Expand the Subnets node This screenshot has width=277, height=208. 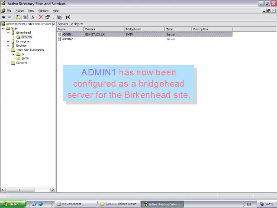(x=8, y=63)
